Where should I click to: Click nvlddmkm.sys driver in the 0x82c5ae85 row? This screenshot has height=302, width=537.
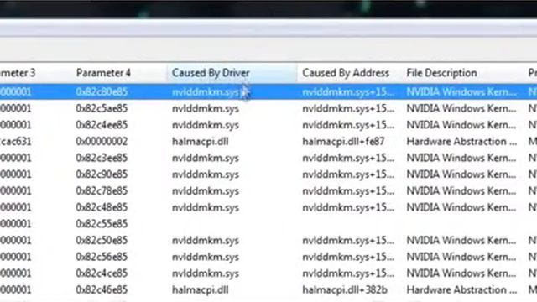[x=205, y=108]
